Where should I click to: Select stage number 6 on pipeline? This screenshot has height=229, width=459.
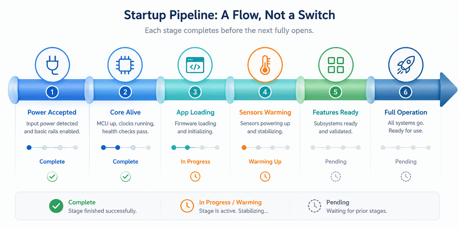(x=406, y=92)
